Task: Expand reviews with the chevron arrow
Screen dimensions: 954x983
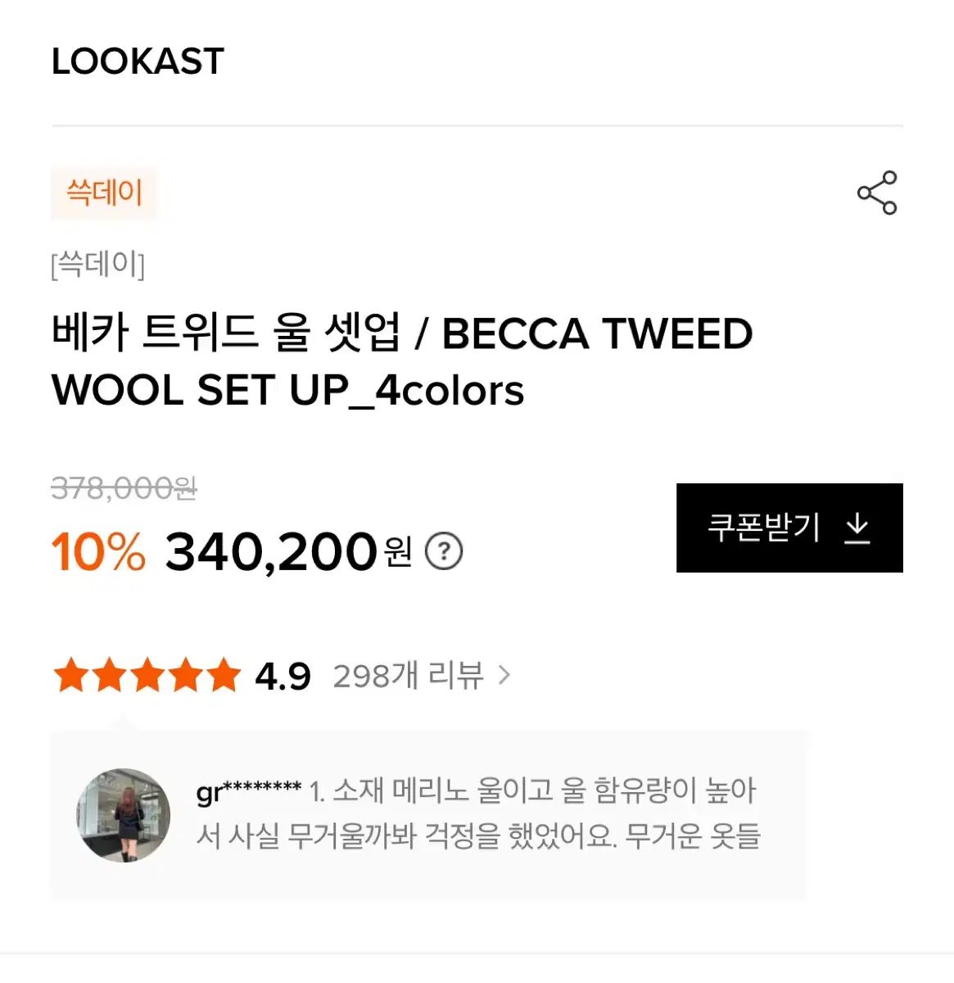Action: (504, 676)
